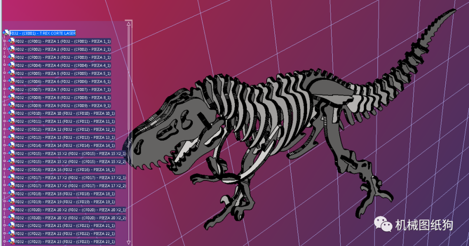Image resolution: width=469 pixels, height=246 pixels.
Task: Click the part icon of PIEZA 16_1
Action: pos(11,169)
